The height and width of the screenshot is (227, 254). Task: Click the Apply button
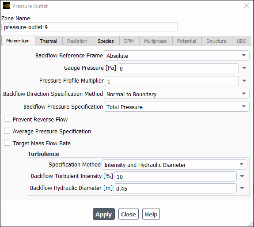pyautogui.click(x=104, y=214)
